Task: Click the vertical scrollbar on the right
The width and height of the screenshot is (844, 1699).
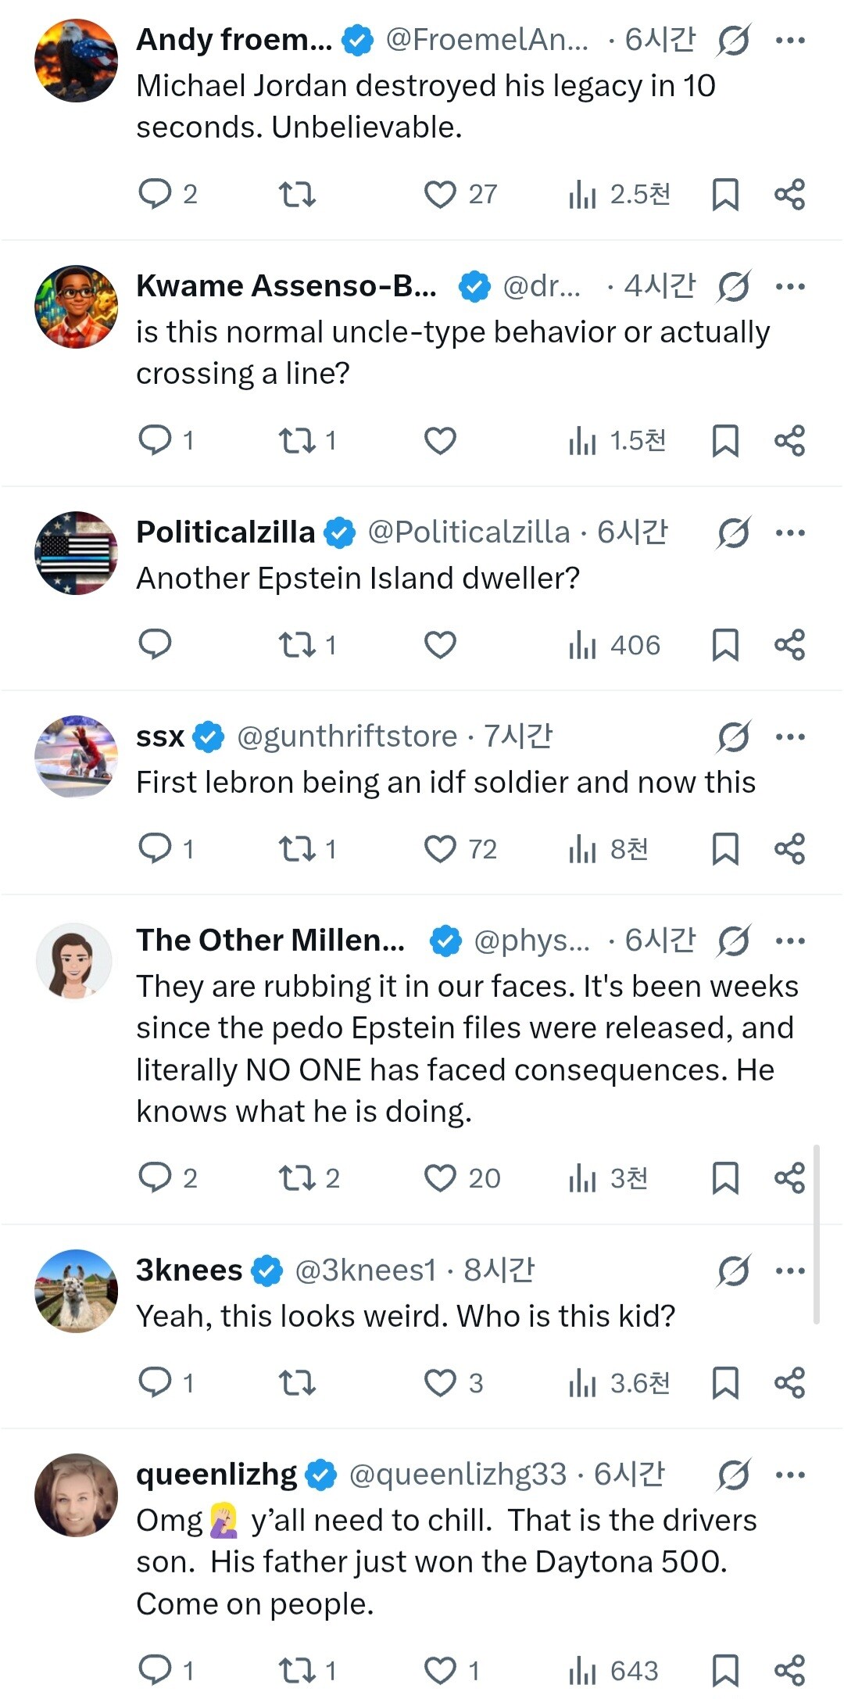Action: (817, 1234)
